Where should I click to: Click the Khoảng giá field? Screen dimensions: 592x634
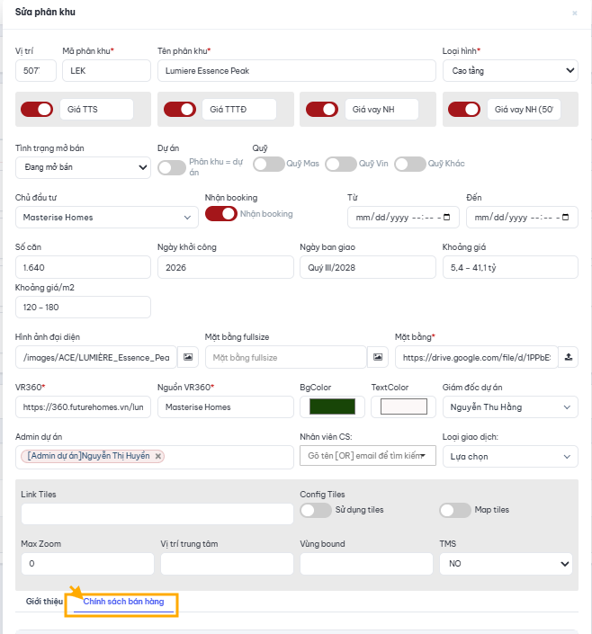point(510,267)
